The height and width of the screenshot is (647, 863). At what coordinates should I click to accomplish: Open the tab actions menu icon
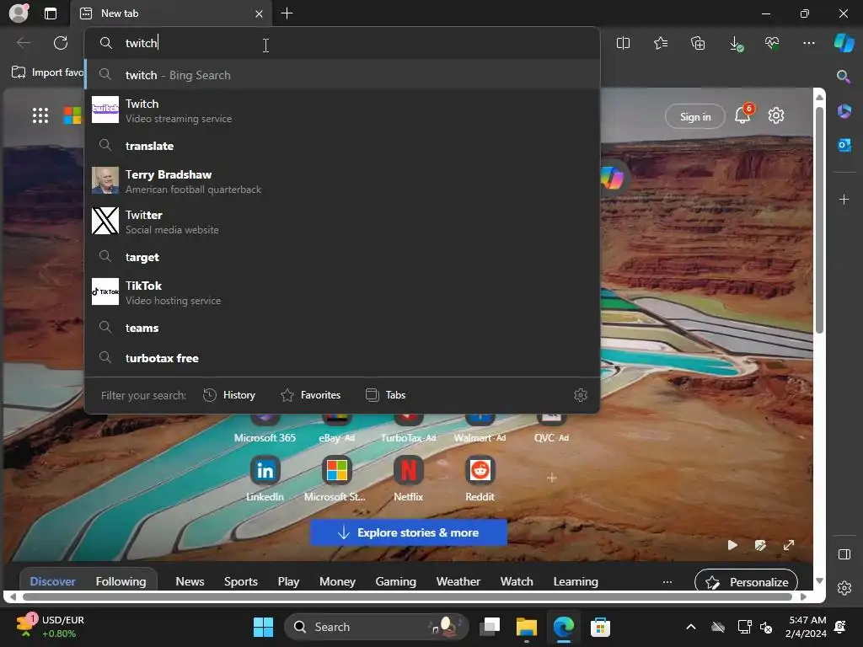(51, 13)
